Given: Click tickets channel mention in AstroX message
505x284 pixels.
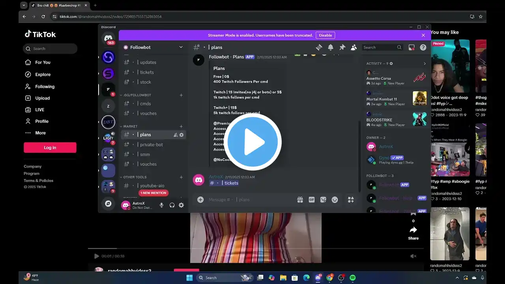Looking at the screenshot, I should [224, 183].
